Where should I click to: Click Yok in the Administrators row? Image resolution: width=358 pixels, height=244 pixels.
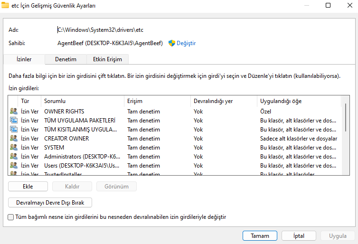click(198, 157)
